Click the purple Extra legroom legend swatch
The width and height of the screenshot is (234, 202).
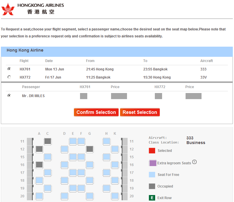(153, 163)
